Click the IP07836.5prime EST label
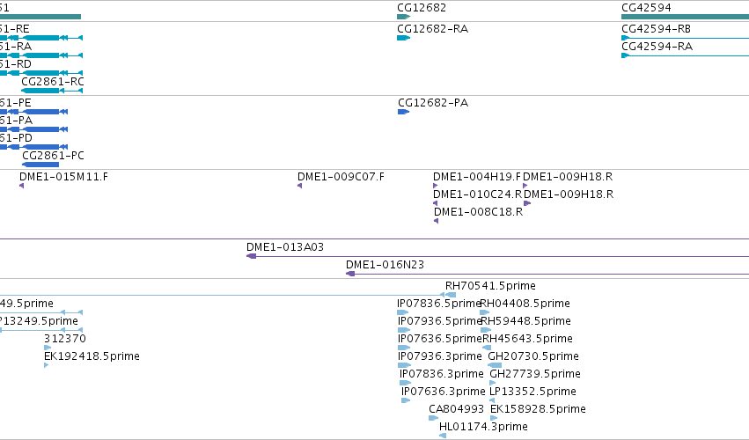Image resolution: width=749 pixels, height=440 pixels. click(438, 304)
